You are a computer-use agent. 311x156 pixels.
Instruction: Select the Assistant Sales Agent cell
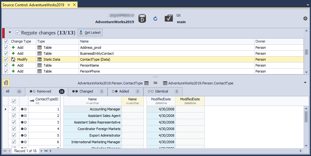click(x=93, y=116)
